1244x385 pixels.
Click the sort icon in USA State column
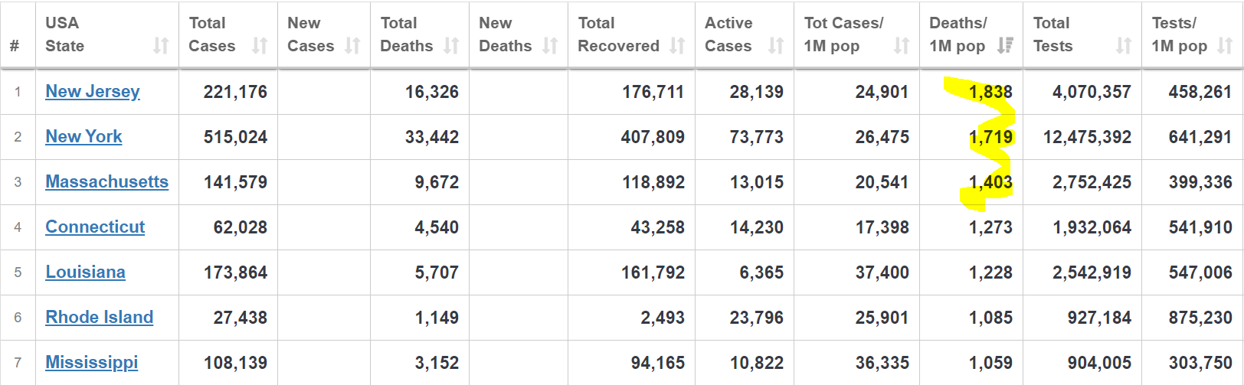tap(161, 46)
